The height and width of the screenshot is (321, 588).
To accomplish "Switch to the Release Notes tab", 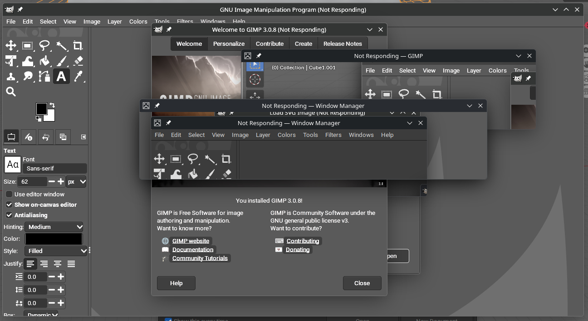I will tap(343, 44).
